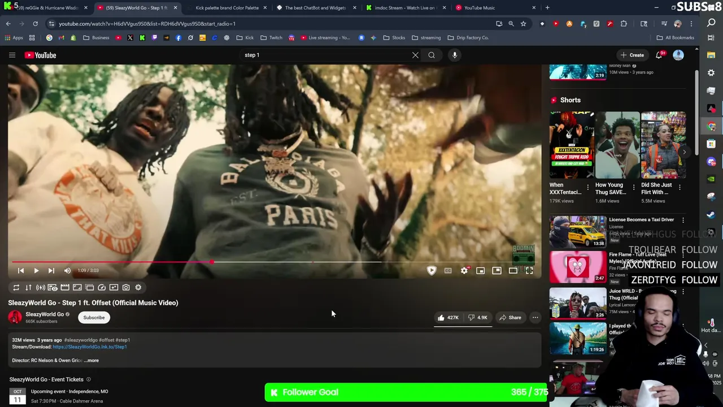Dislike the video
The height and width of the screenshot is (407, 723).
pos(478,318)
